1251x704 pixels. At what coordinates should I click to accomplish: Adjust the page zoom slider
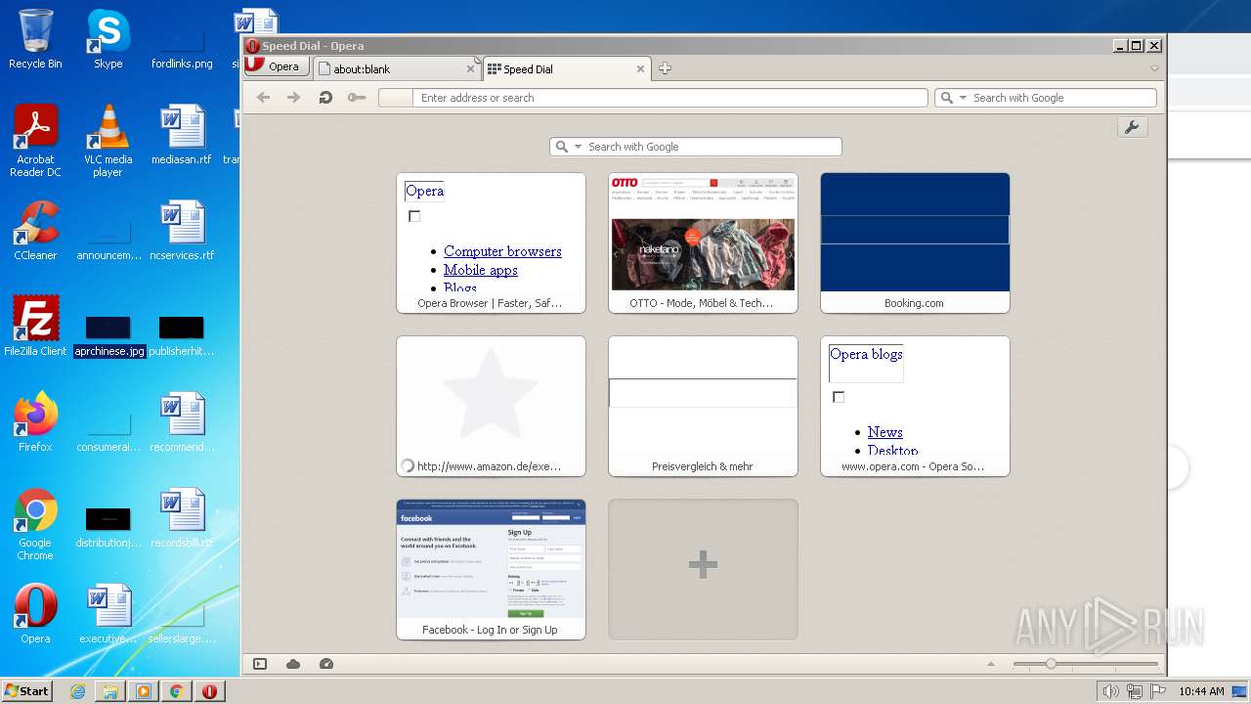(1085, 664)
